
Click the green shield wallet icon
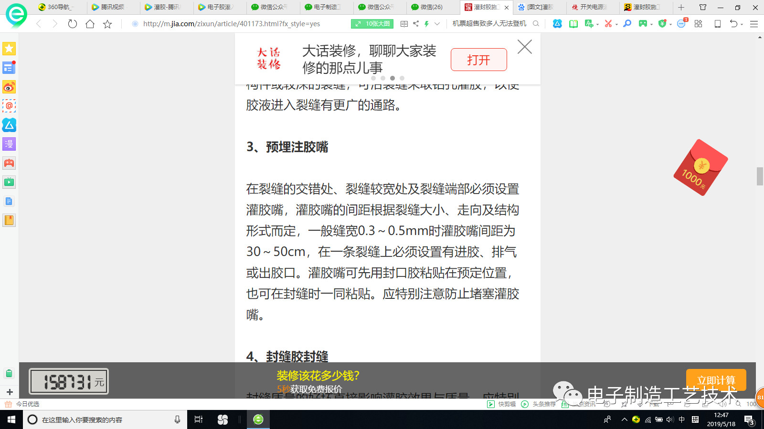click(662, 24)
